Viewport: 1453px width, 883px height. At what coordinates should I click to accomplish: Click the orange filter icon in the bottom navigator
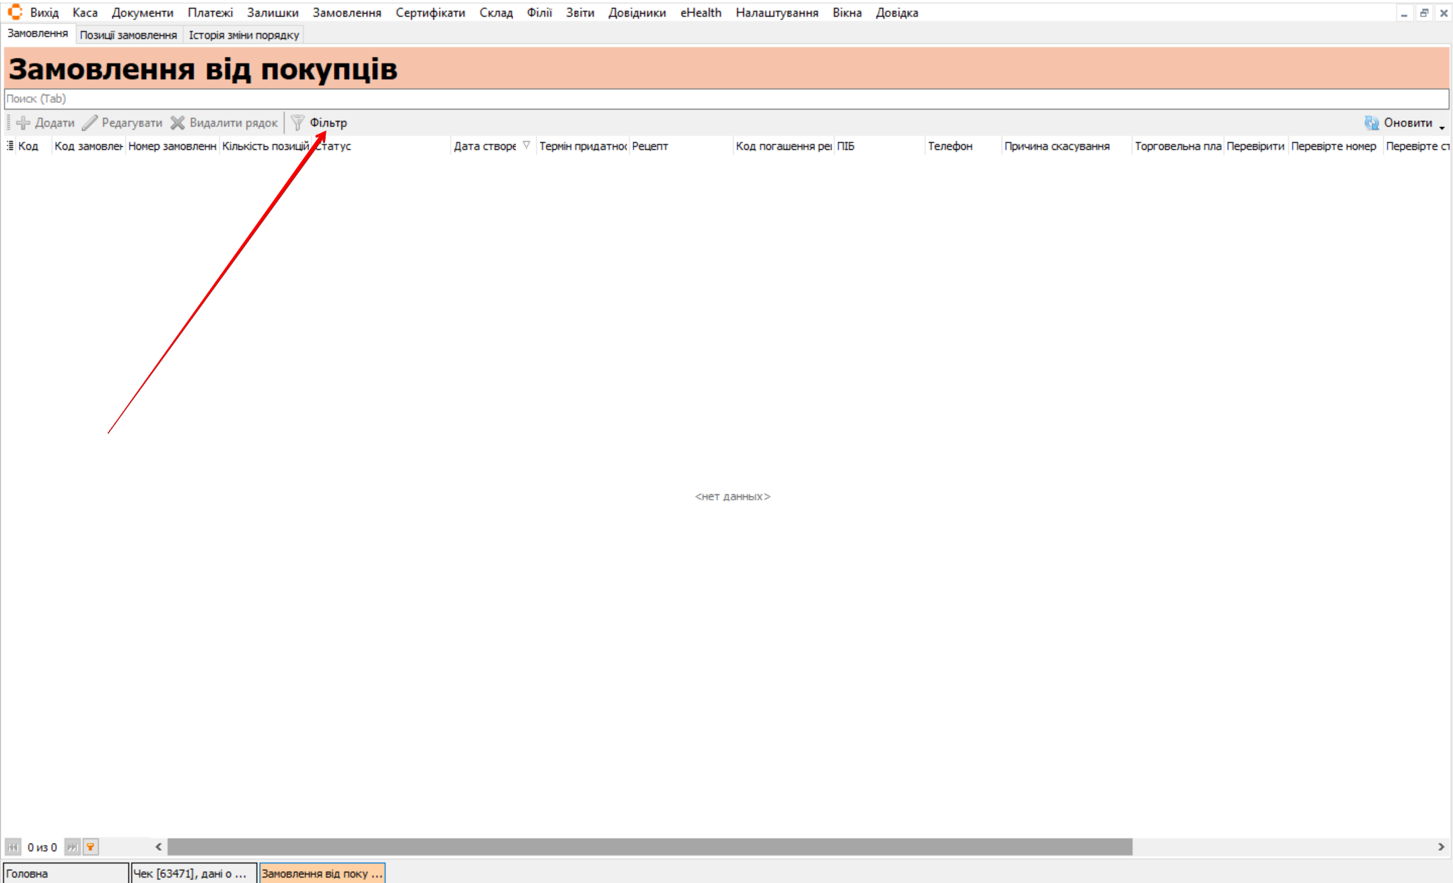tap(91, 847)
